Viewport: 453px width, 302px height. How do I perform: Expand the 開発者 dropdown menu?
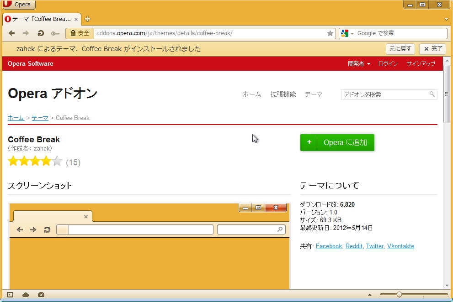tap(359, 64)
